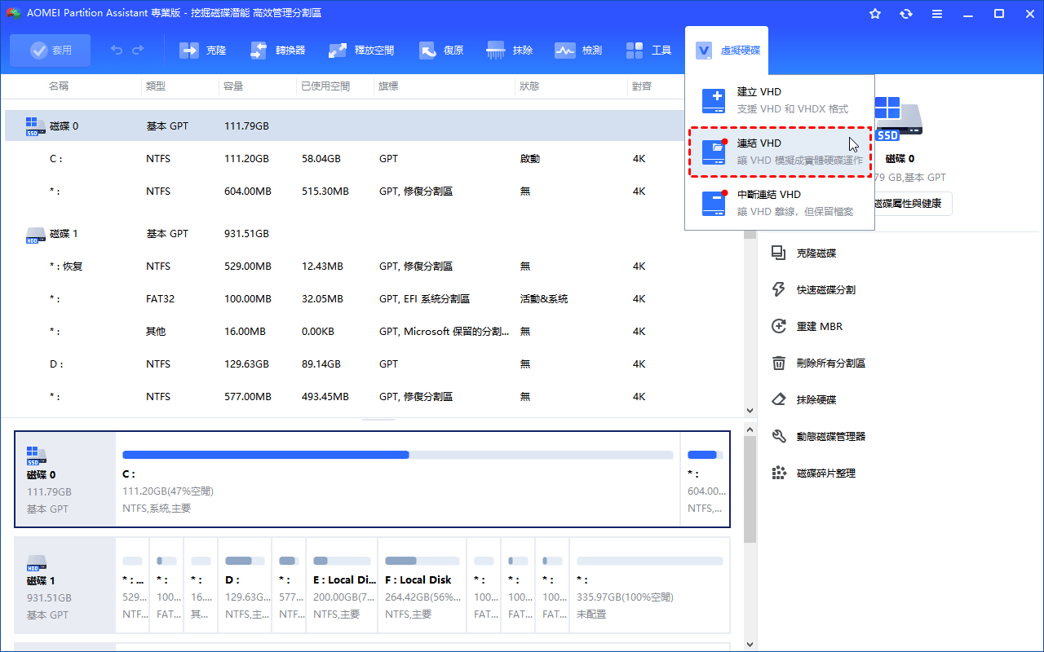This screenshot has height=652, width=1044.
Task: Select the 釋放空間 (Free up space) tool
Action: pyautogui.click(x=361, y=51)
